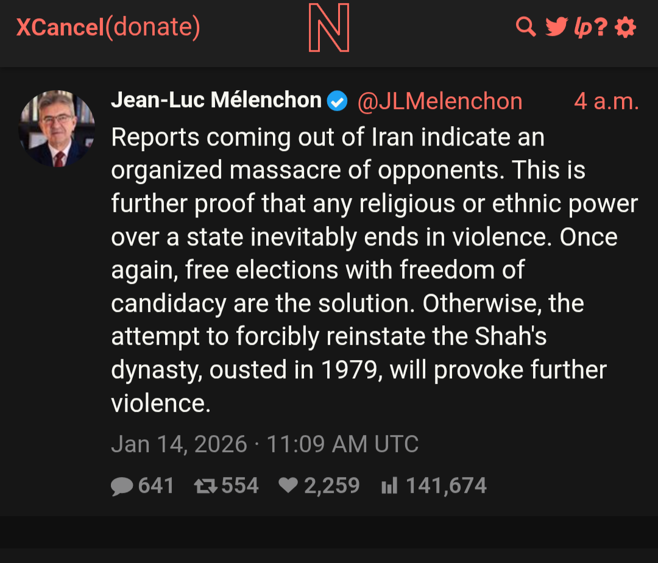Click the heart likes icon
Image resolution: width=658 pixels, height=563 pixels.
click(288, 486)
